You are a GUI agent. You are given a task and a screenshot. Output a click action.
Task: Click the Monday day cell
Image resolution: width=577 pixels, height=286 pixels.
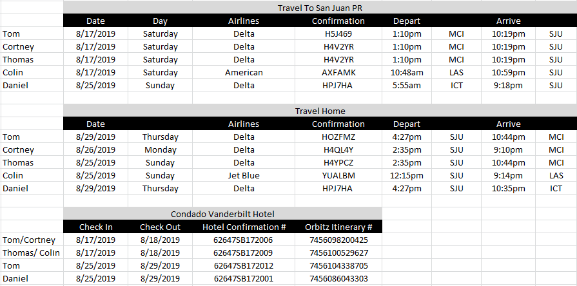pyautogui.click(x=160, y=149)
